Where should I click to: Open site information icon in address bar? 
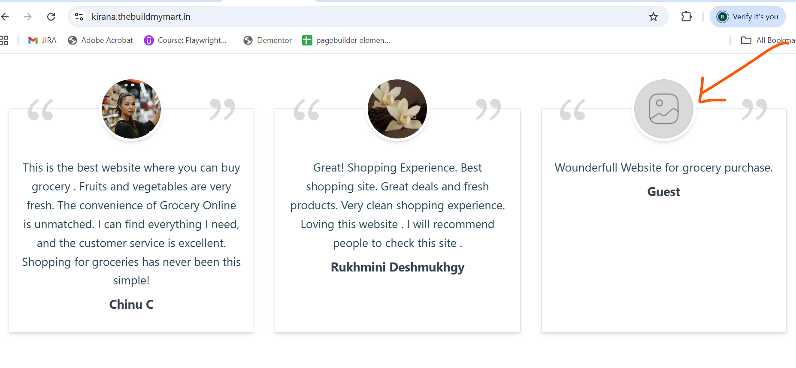pyautogui.click(x=79, y=17)
